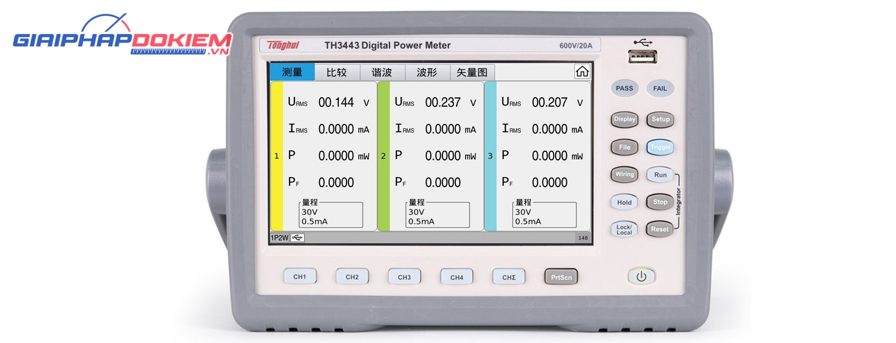The height and width of the screenshot is (343, 896).
Task: Click the USB port on the front panel
Action: click(643, 56)
